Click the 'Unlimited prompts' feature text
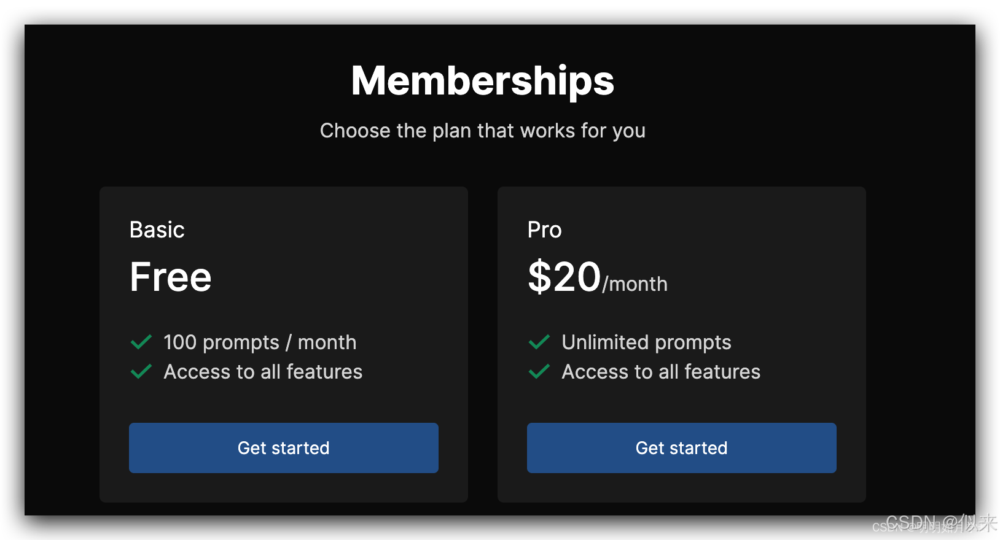This screenshot has width=1000, height=540. [646, 342]
